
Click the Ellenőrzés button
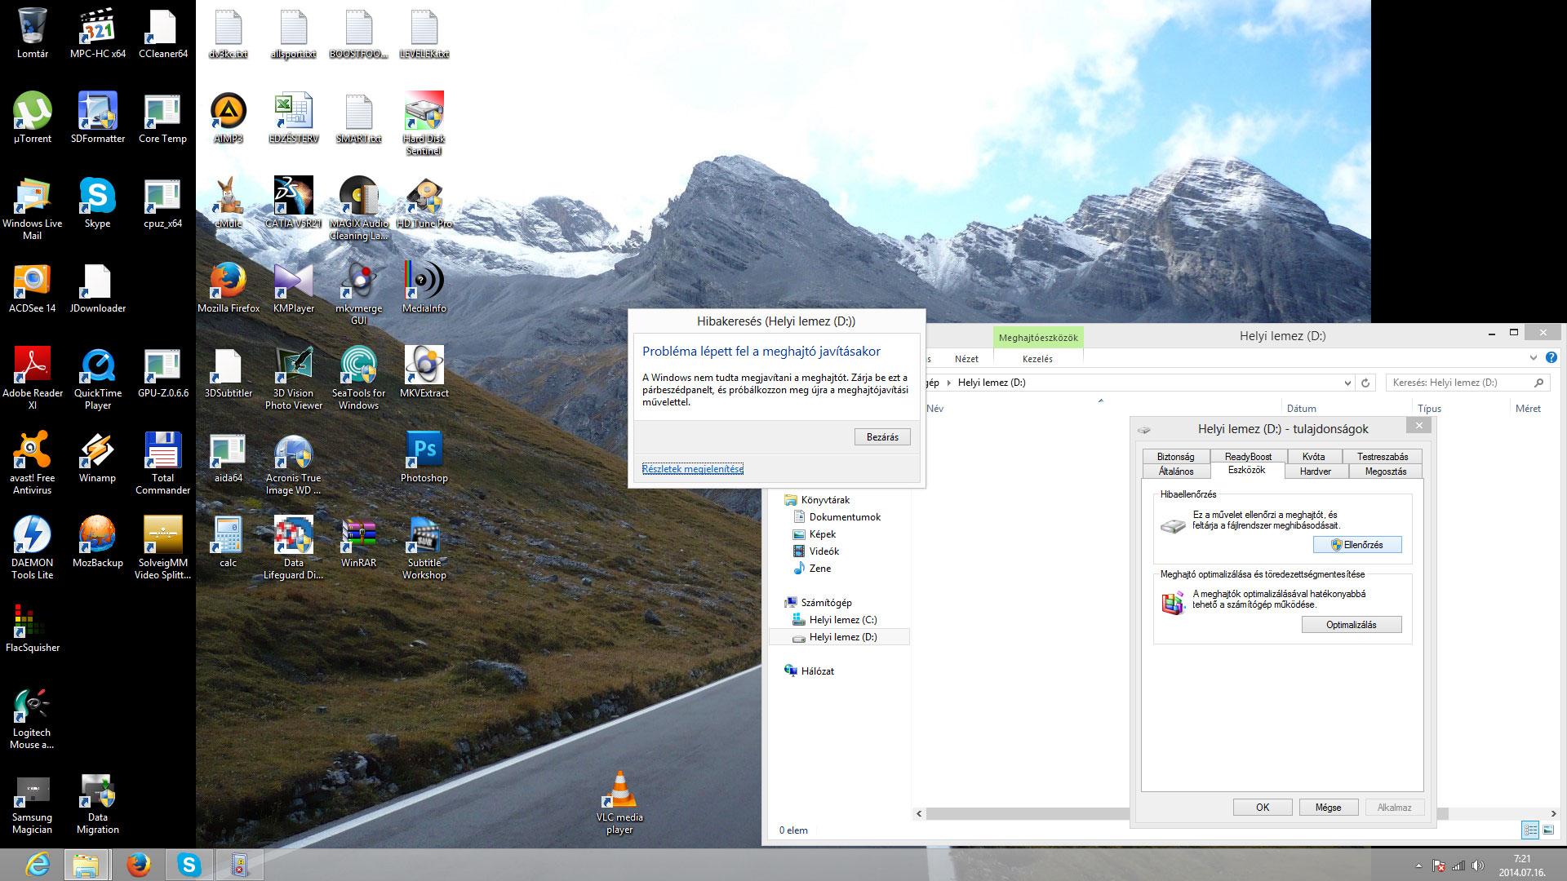(1356, 545)
